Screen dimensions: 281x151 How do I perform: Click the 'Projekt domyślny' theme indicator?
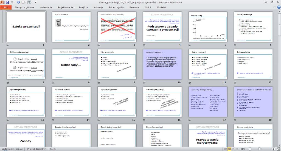(x=36, y=149)
